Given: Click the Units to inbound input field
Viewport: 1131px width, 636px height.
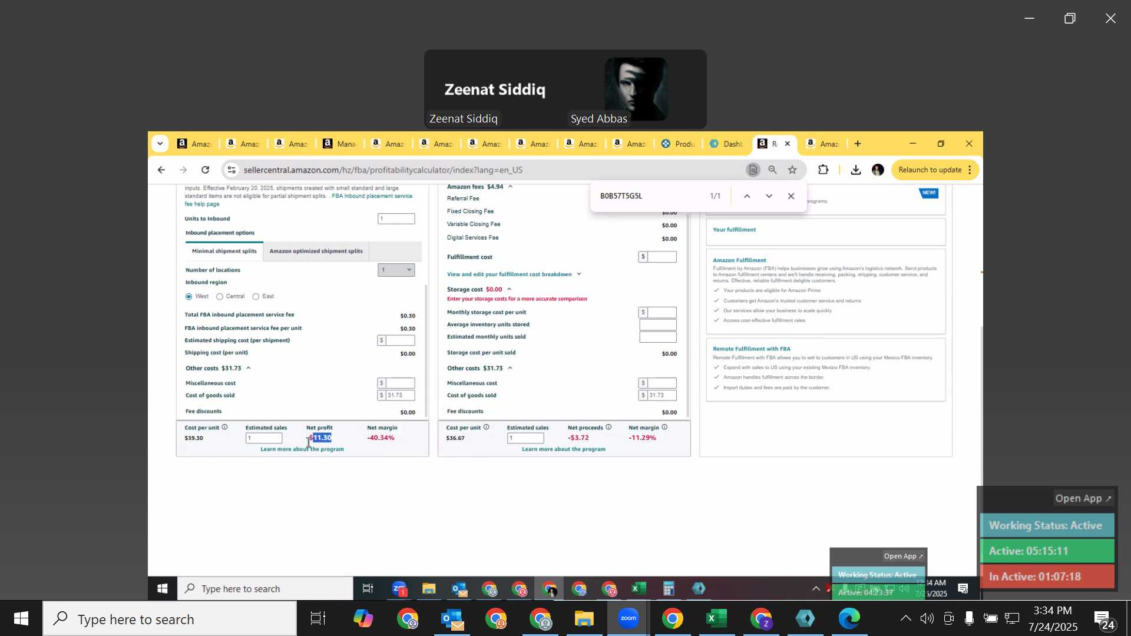Looking at the screenshot, I should pyautogui.click(x=396, y=219).
